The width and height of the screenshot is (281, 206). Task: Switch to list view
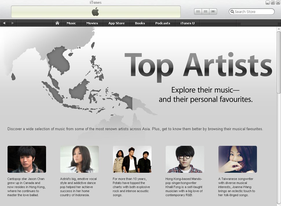(x=198, y=12)
